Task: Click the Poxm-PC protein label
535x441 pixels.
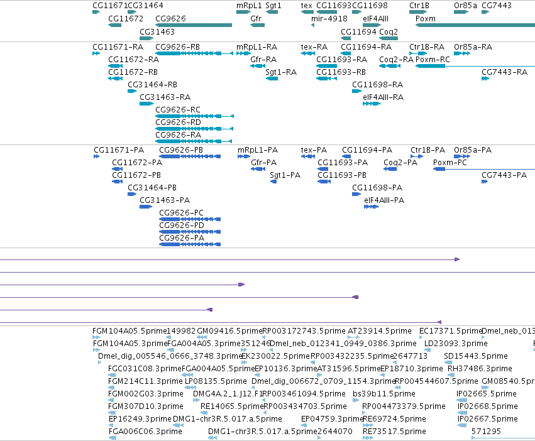Action: (x=450, y=163)
